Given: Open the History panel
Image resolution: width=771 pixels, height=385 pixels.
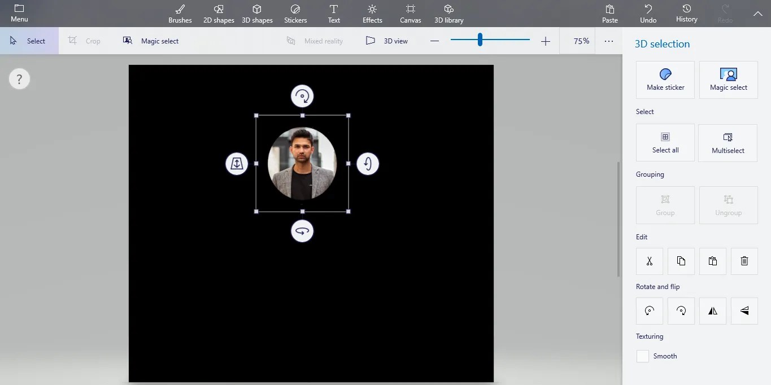Looking at the screenshot, I should 686,14.
